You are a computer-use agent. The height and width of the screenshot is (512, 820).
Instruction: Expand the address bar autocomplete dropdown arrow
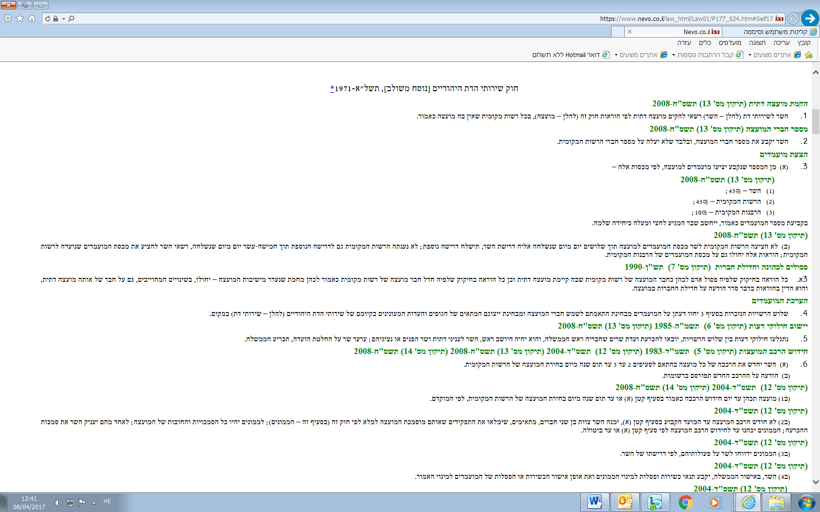coord(63,19)
